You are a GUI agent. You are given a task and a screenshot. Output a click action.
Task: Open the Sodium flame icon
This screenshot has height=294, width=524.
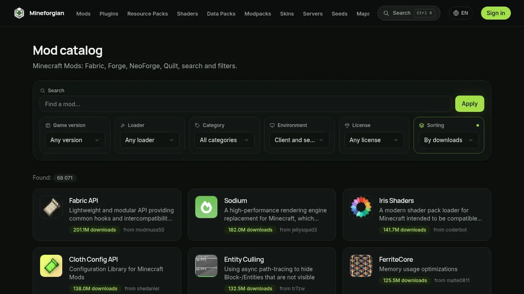click(206, 207)
